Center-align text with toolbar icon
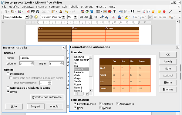 pos(155,17)
